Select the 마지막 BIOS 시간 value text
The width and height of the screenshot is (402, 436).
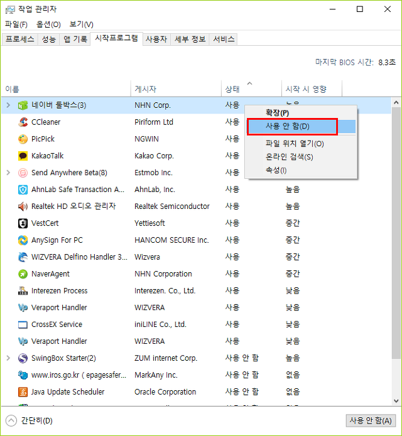click(387, 62)
